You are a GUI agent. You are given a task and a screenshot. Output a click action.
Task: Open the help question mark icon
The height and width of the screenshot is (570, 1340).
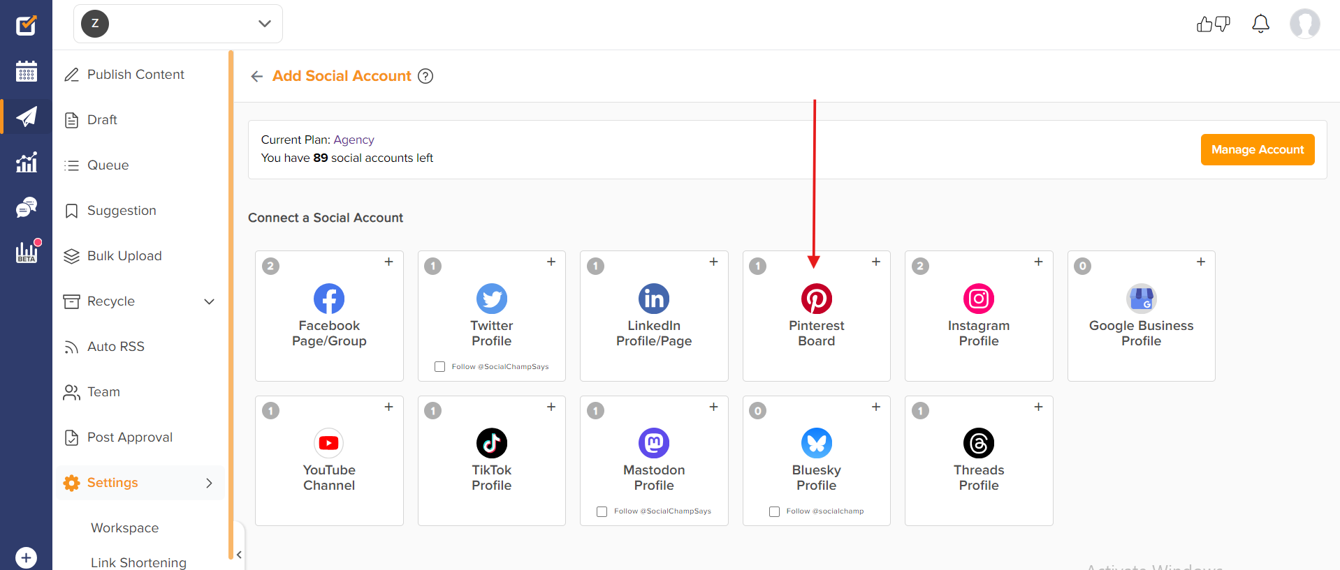pos(425,76)
